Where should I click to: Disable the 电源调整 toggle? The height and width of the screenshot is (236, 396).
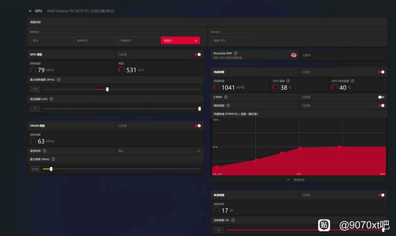pyautogui.click(x=381, y=195)
